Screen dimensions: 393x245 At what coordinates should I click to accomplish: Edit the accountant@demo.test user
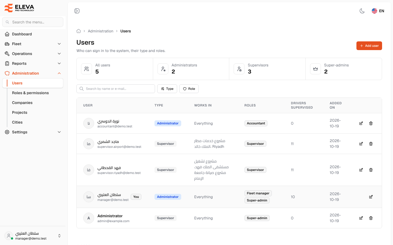pyautogui.click(x=361, y=123)
